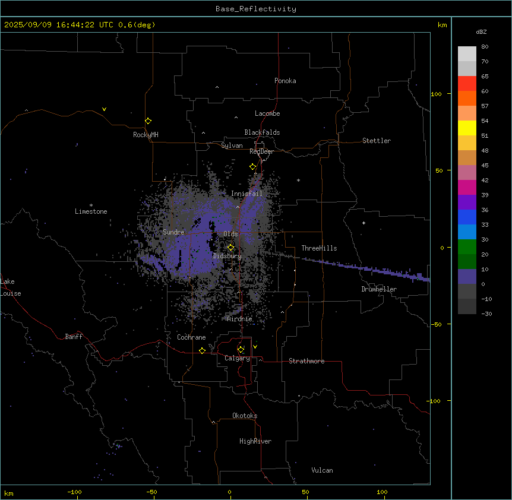Click the Stettler label

click(377, 141)
